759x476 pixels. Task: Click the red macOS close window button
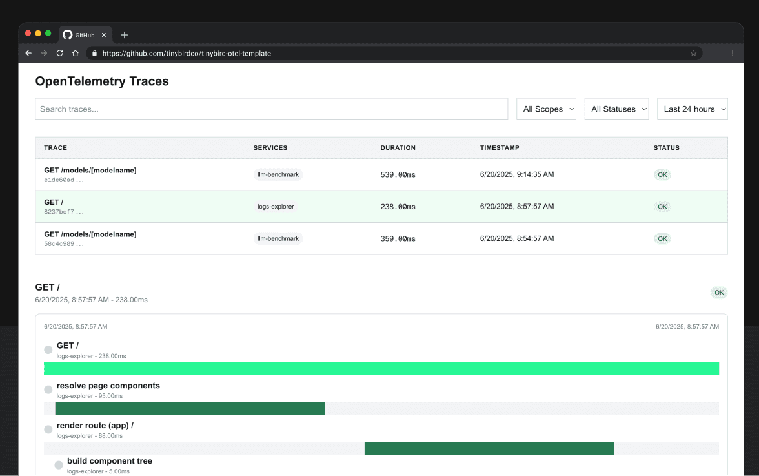28,34
